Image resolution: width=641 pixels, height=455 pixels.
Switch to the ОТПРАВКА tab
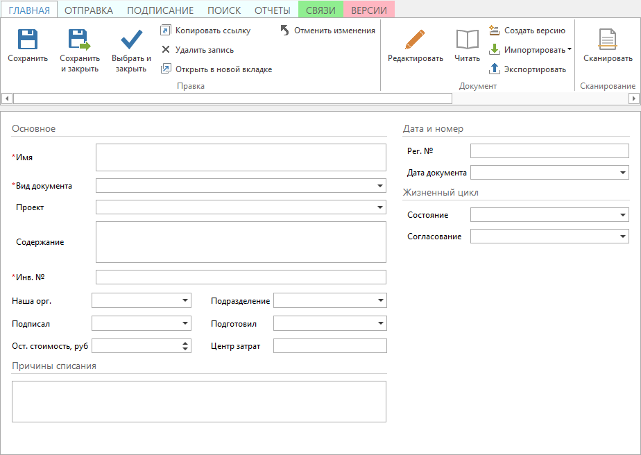coord(88,10)
